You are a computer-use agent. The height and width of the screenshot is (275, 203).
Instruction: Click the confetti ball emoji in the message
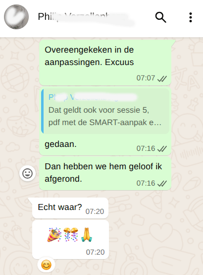tap(71, 235)
